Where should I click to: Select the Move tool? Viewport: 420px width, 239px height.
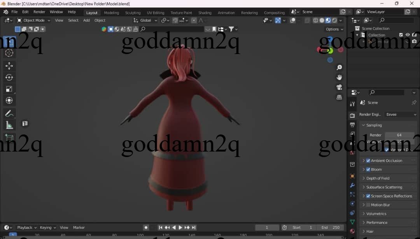tap(9, 66)
